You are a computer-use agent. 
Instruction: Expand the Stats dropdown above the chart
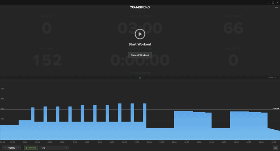point(272,77)
